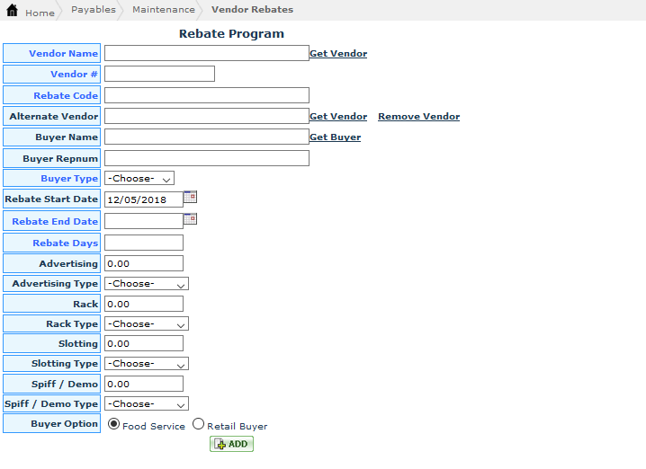Click the Remove Vendor link
This screenshot has width=646, height=469.
(x=418, y=117)
